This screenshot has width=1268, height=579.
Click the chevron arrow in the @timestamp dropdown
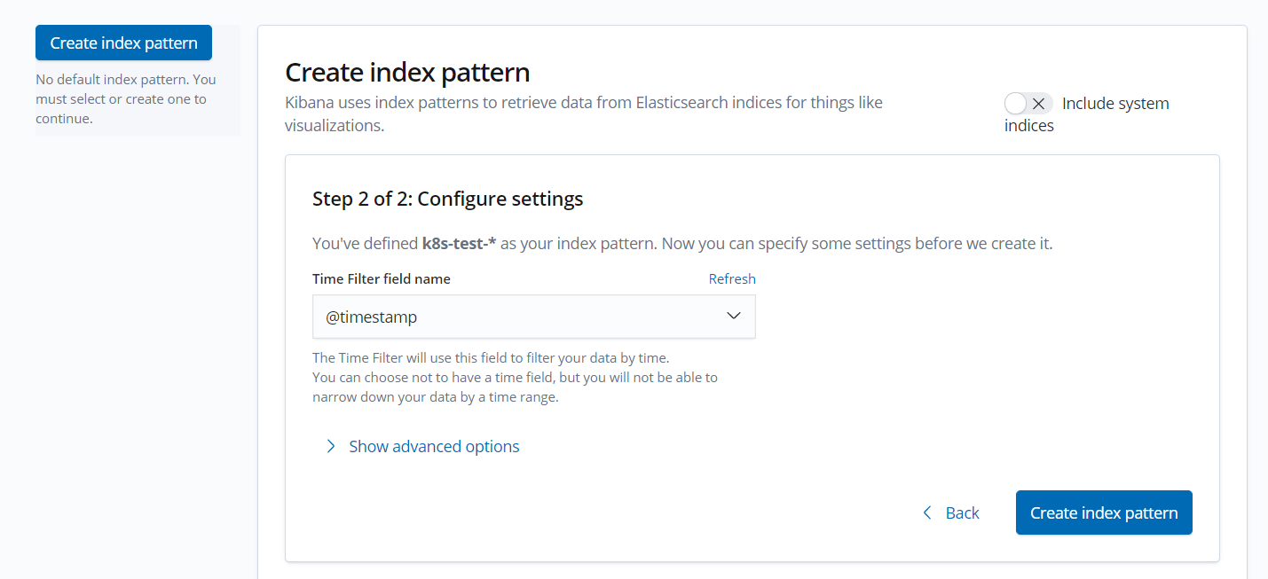(734, 317)
